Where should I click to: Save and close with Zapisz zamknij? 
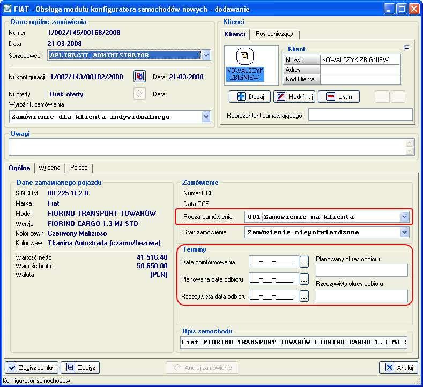(x=32, y=367)
